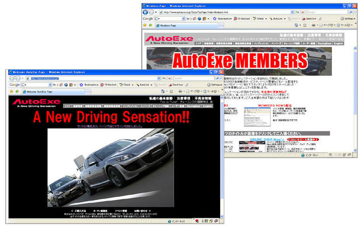
Task: Click Check spelling button in Members window
Action: tap(260, 19)
